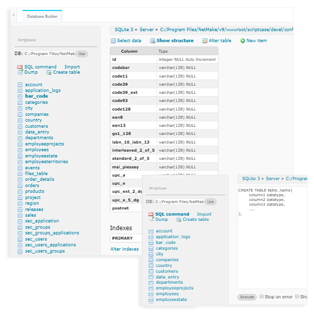Open the releases table in main sidebar

[x=34, y=209]
